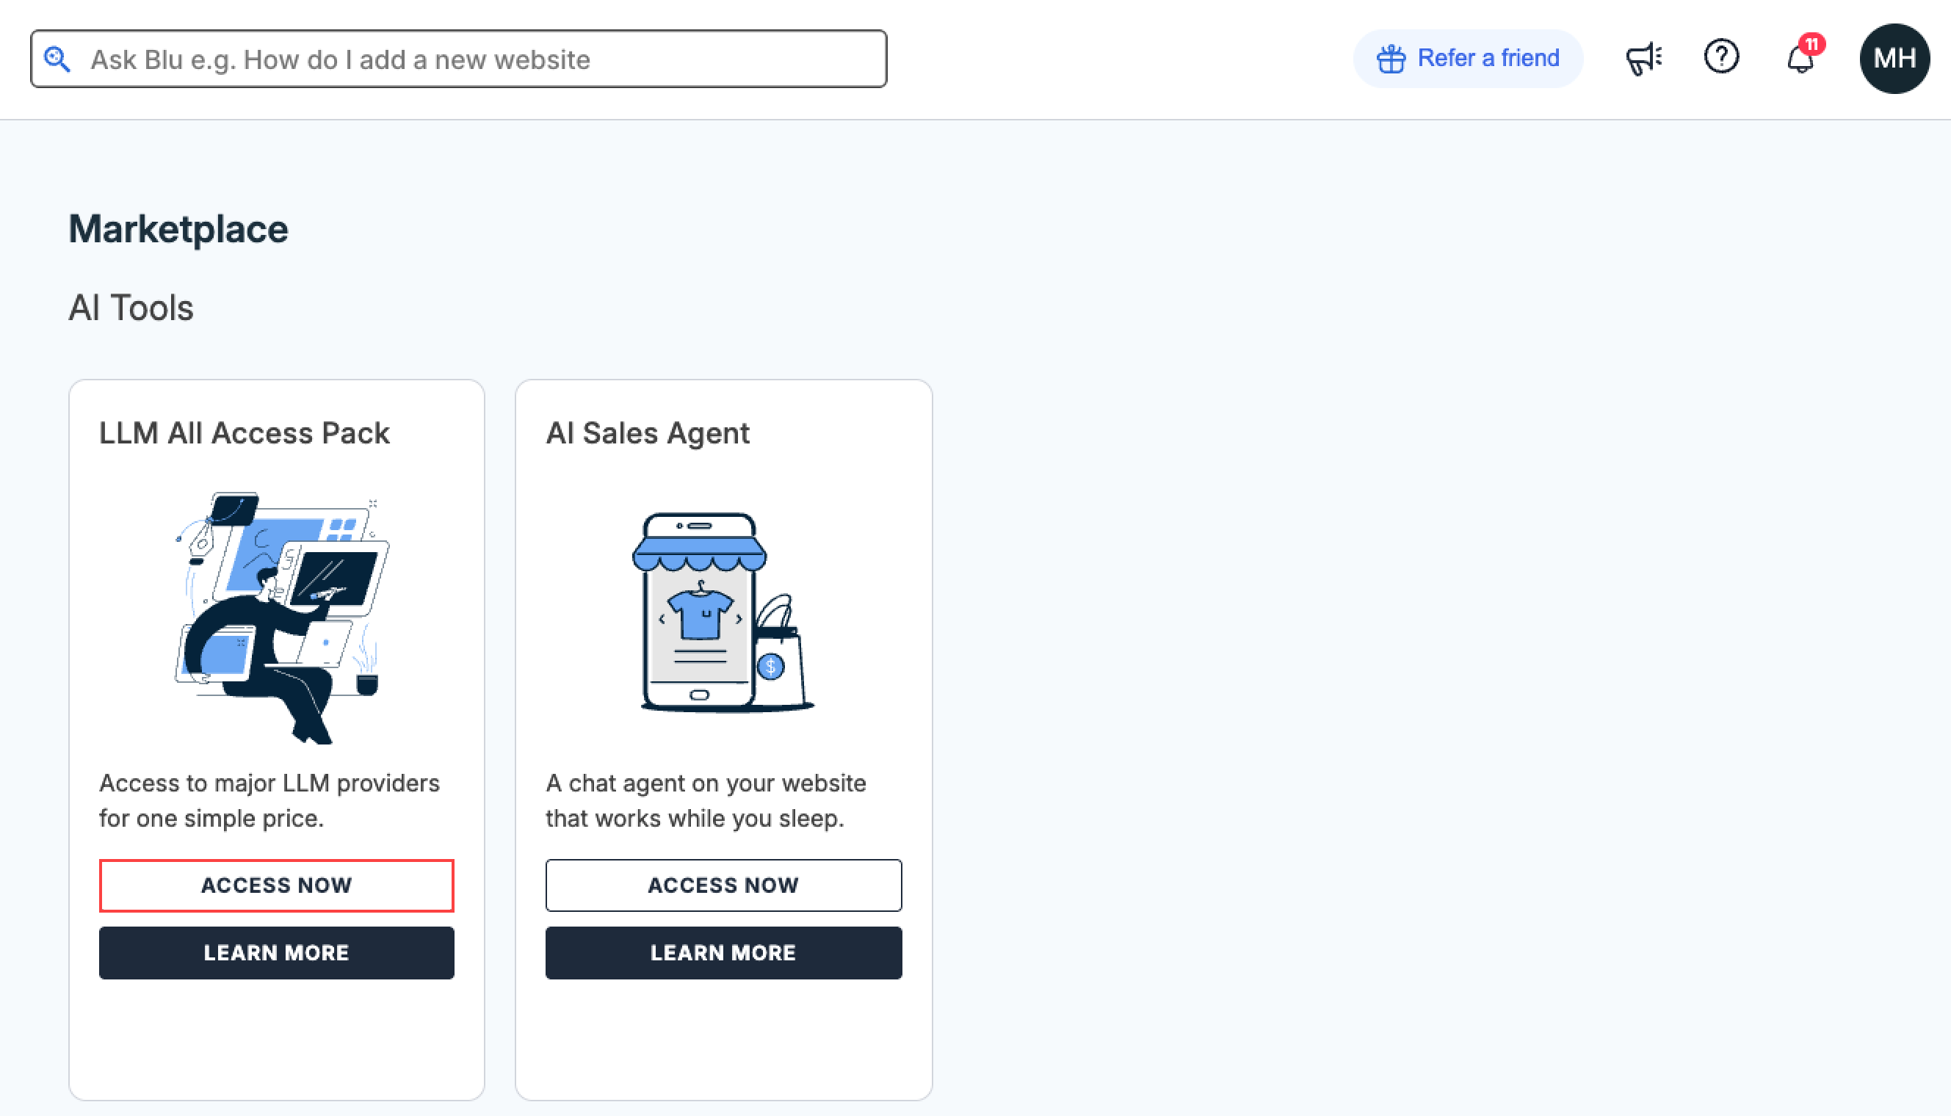Image resolution: width=1951 pixels, height=1116 pixels.
Task: Click the Marketplace heading
Action: click(178, 228)
